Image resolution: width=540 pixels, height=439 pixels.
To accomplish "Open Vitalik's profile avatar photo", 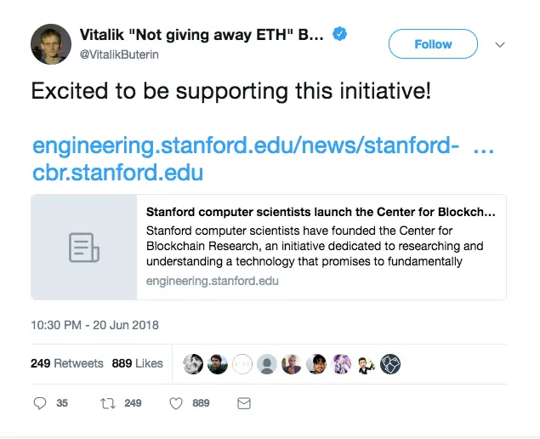I will coord(51,43).
